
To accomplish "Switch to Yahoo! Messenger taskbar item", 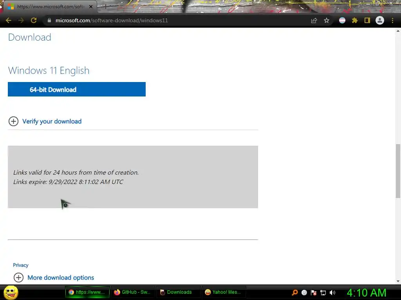I will [224, 292].
